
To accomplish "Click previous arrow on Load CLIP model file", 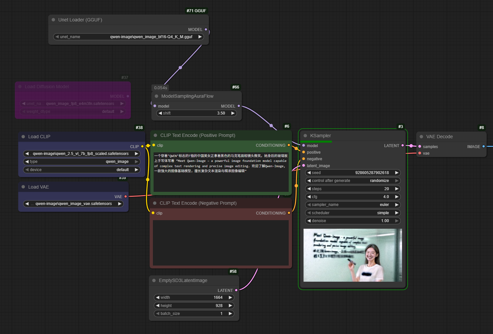I will click(27, 154).
